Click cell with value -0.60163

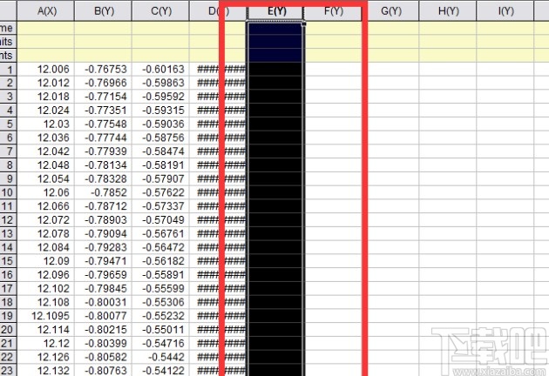[160, 70]
